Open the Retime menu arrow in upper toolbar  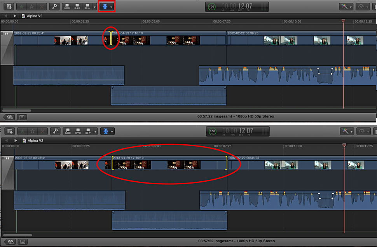click(x=367, y=7)
